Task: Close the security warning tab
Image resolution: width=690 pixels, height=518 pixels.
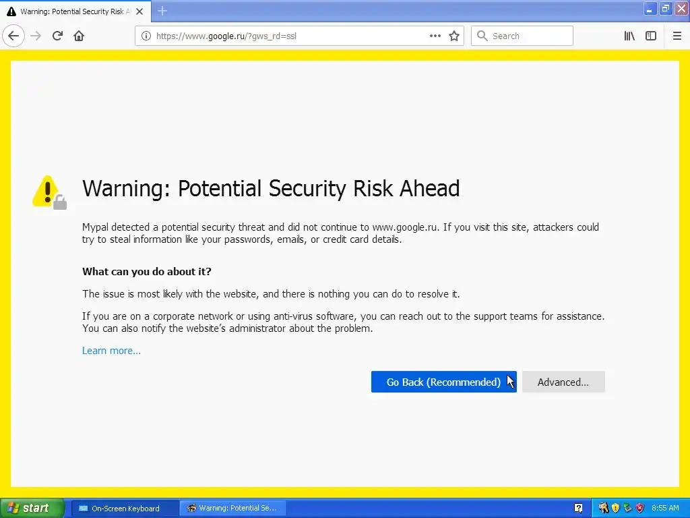Action: pos(139,11)
